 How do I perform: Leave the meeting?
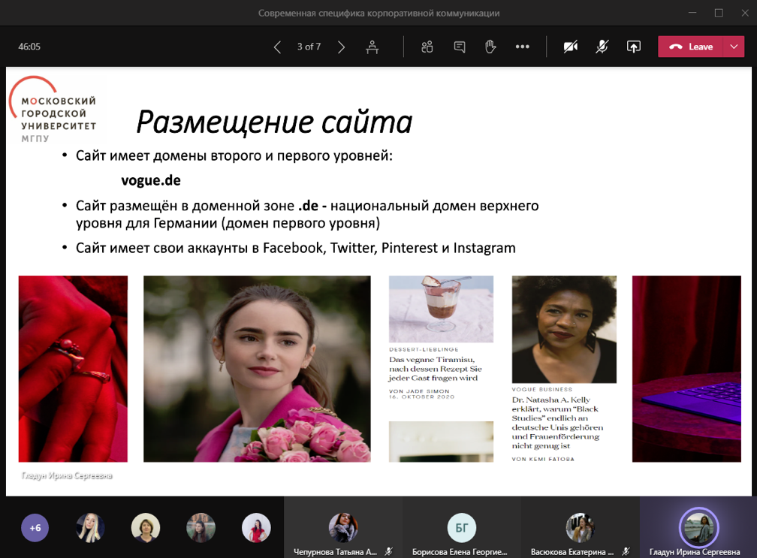(691, 47)
